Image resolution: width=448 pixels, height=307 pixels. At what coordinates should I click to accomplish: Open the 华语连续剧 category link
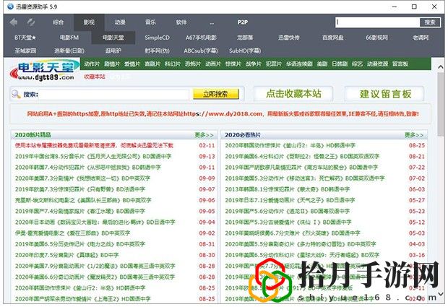299,64
